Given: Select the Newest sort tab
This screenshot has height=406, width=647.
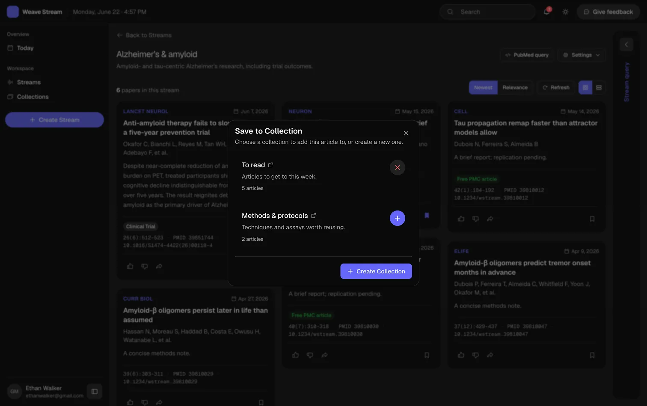Looking at the screenshot, I should (x=483, y=87).
